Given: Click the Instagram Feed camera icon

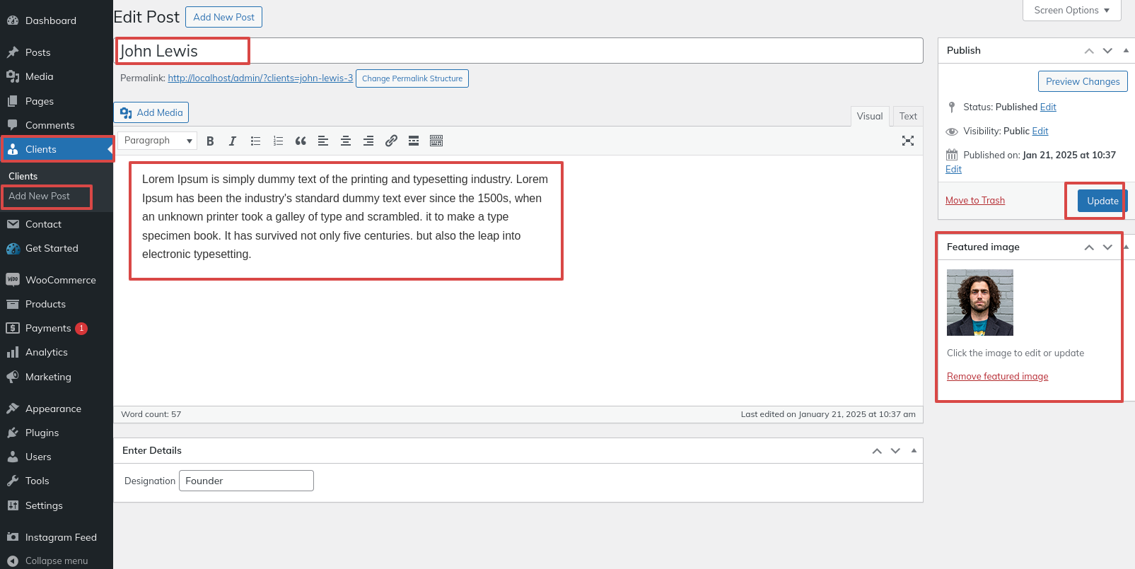Looking at the screenshot, I should [x=13, y=537].
